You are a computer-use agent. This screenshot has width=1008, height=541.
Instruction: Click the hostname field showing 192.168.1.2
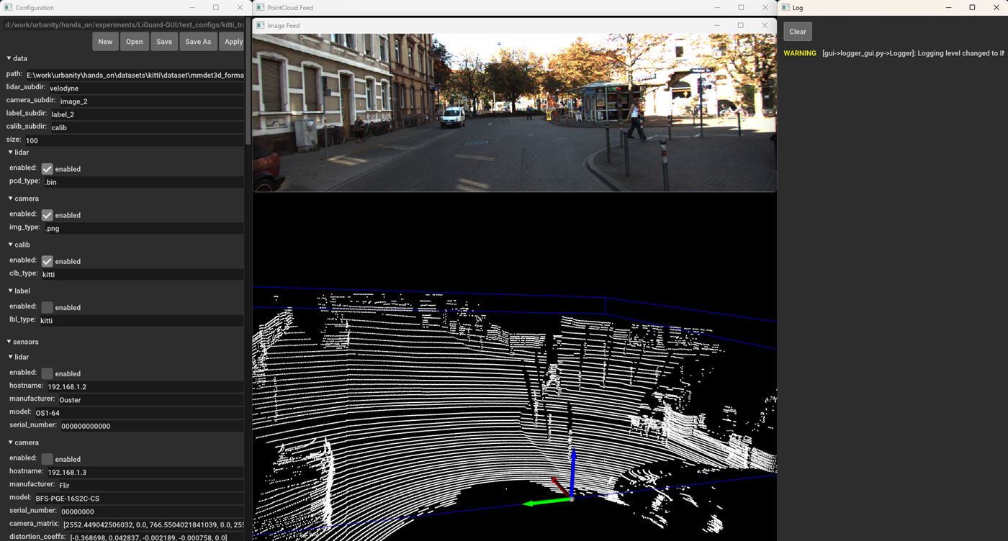(x=145, y=386)
